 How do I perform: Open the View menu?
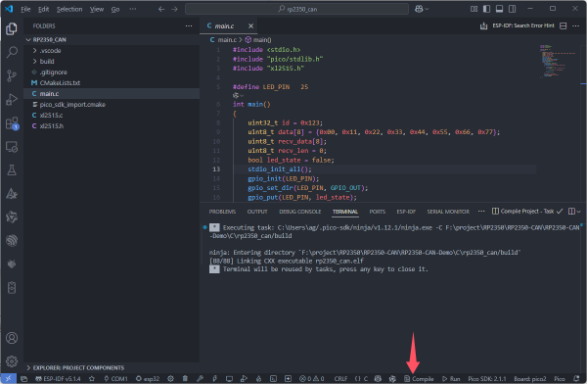pos(97,9)
